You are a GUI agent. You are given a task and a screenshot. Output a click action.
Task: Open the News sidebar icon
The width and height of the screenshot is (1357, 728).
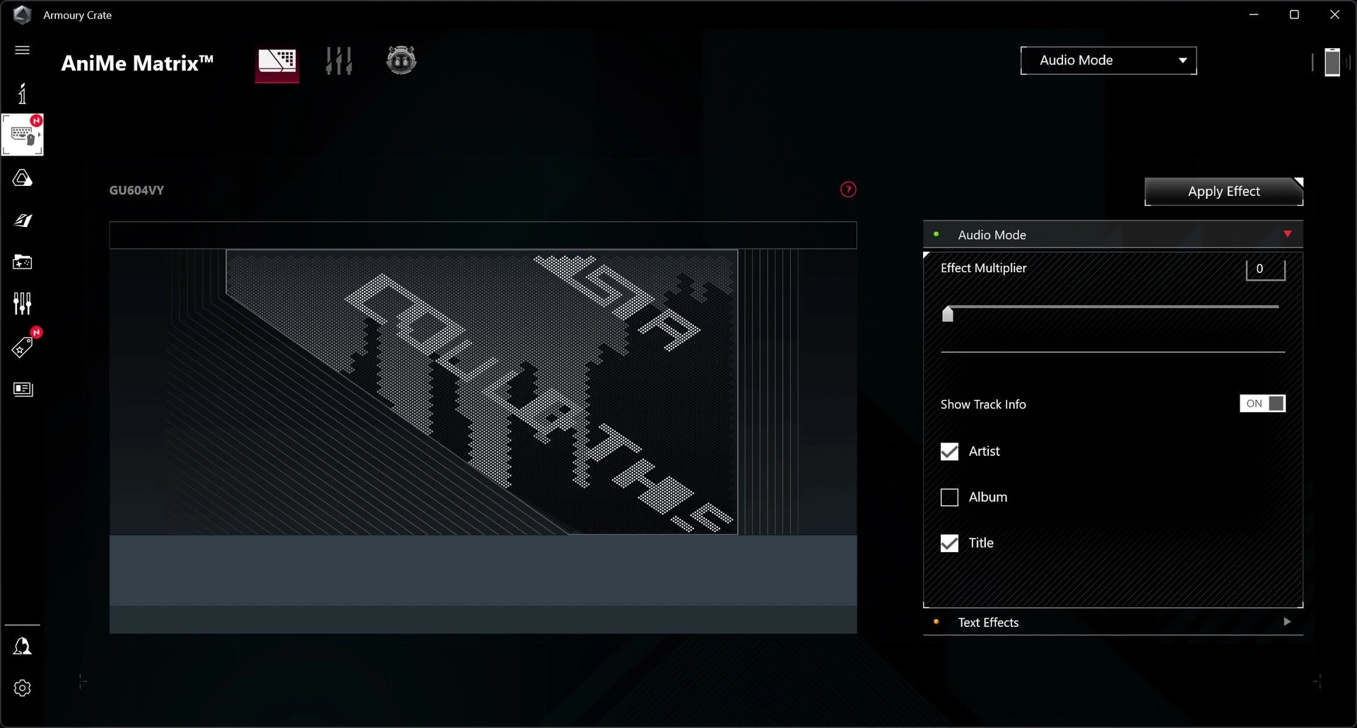23,389
